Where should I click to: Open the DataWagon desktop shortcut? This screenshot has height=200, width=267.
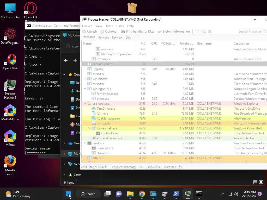tap(10, 36)
